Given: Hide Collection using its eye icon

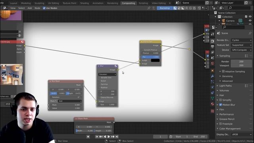Looking at the screenshot, I should coord(250,17).
